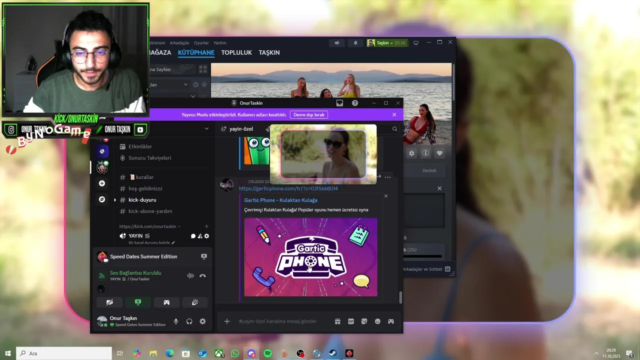Open Sunucu Takviyeleri item
This screenshot has width=640, height=360.
pos(150,158)
